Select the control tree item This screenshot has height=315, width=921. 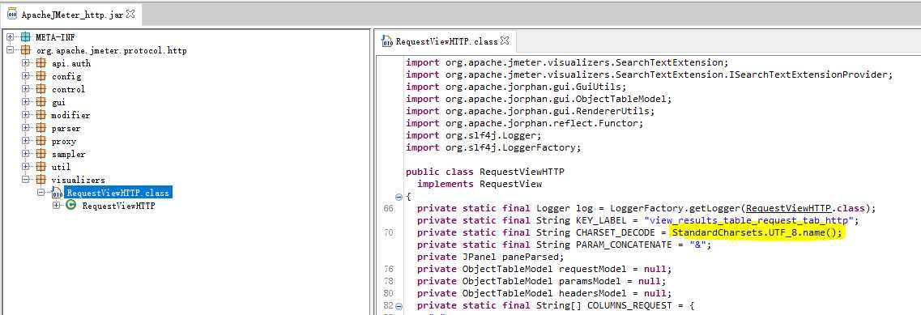[68, 89]
